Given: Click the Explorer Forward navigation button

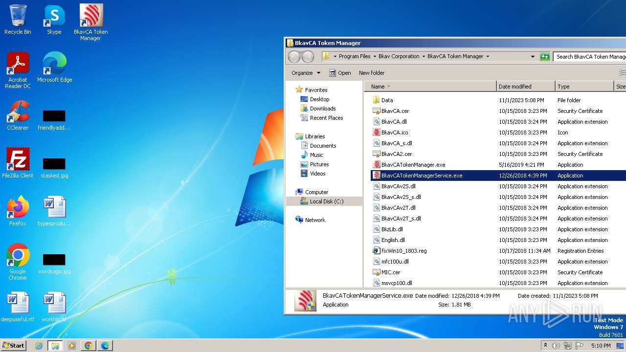Looking at the screenshot, I should pos(308,57).
